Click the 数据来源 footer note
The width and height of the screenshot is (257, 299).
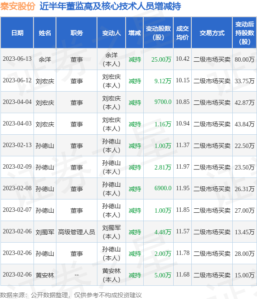point(71,295)
